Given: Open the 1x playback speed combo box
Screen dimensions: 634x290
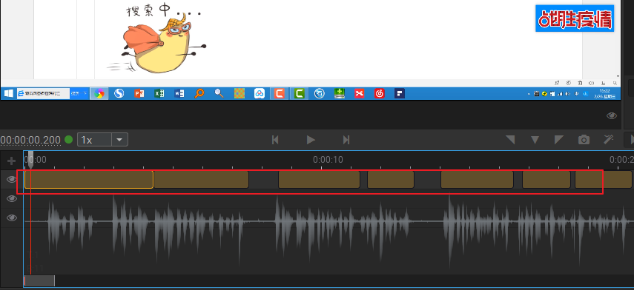Looking at the screenshot, I should (x=103, y=140).
